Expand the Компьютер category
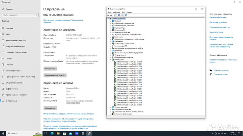Viewport: 243px width, 136px height. 110,42
